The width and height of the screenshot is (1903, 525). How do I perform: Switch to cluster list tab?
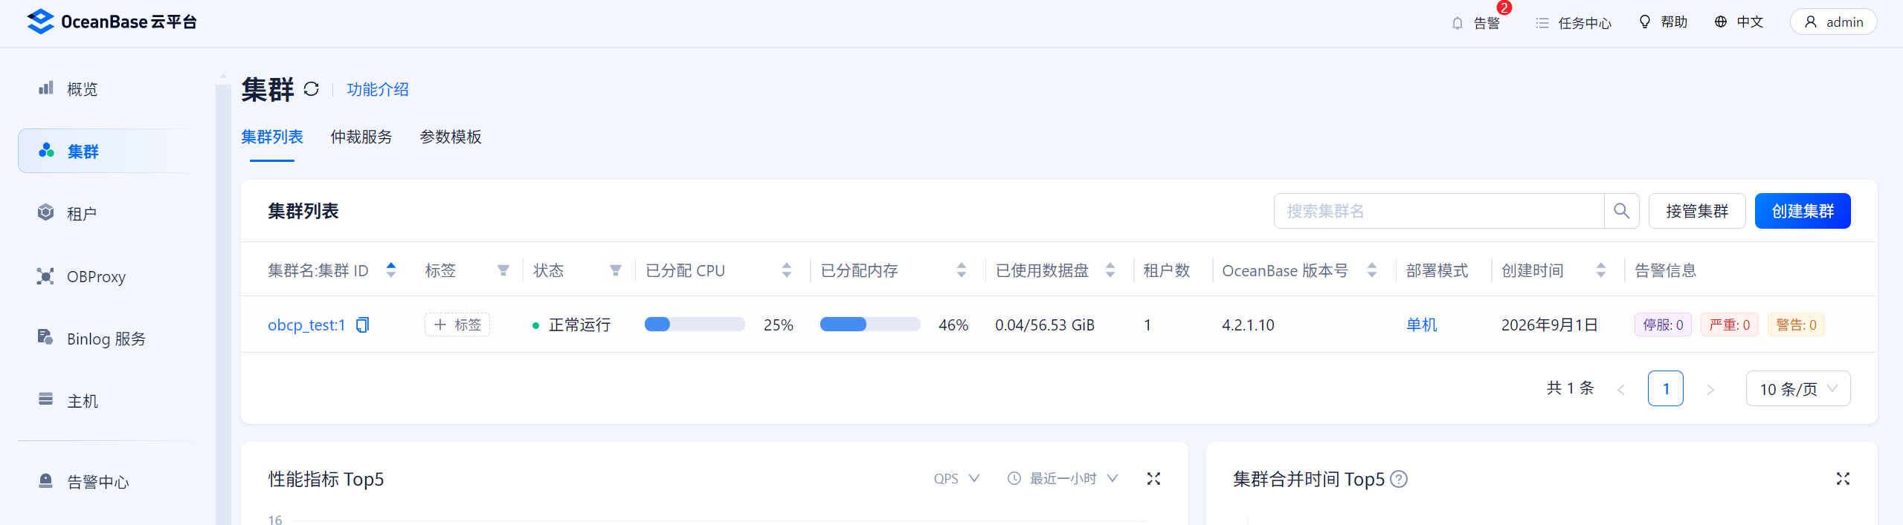pyautogui.click(x=272, y=137)
